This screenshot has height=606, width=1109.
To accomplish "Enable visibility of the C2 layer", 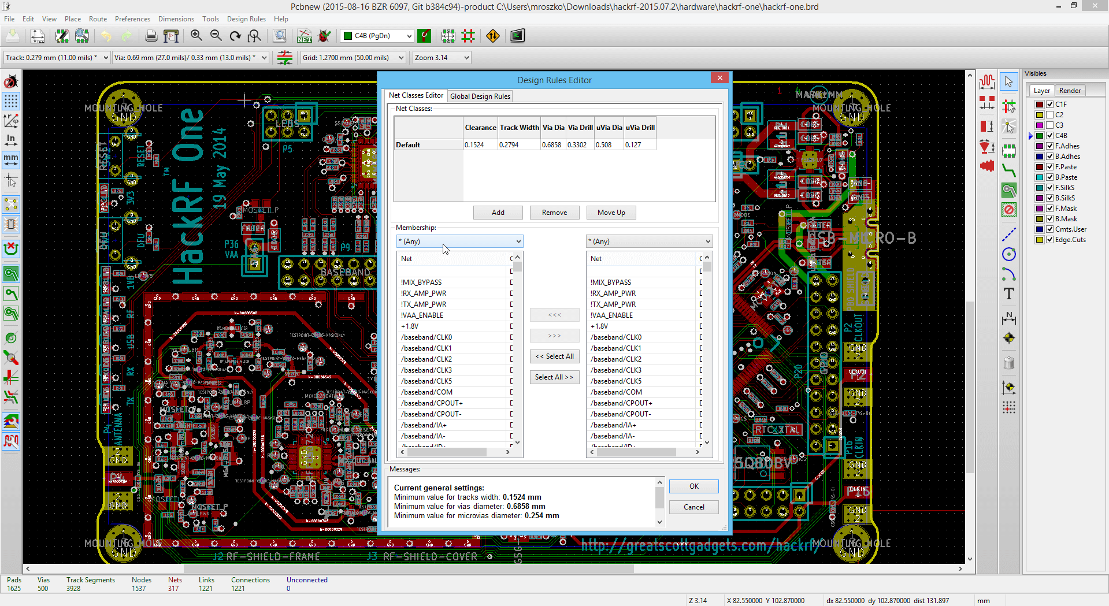I will tap(1049, 115).
